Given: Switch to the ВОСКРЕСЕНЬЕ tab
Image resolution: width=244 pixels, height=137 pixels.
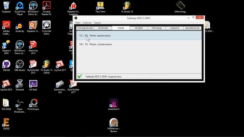Looking at the screenshot, I should [192, 28].
